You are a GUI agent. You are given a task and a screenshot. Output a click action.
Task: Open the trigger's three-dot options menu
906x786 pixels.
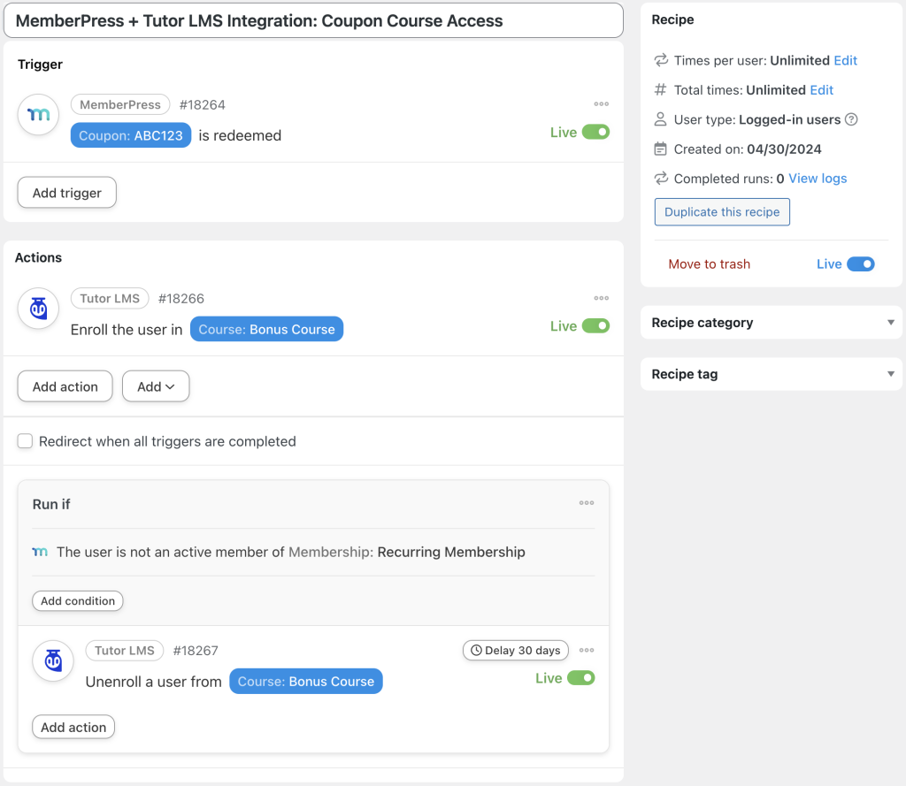(602, 103)
